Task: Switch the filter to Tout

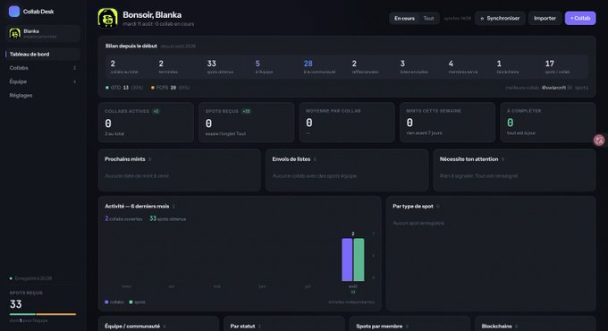Action: coord(428,18)
